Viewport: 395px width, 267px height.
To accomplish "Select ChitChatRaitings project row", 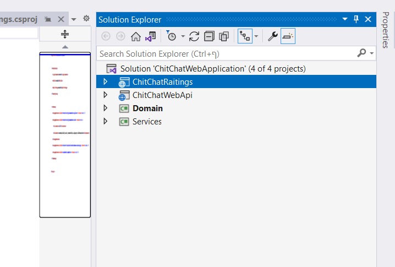I will (236, 81).
